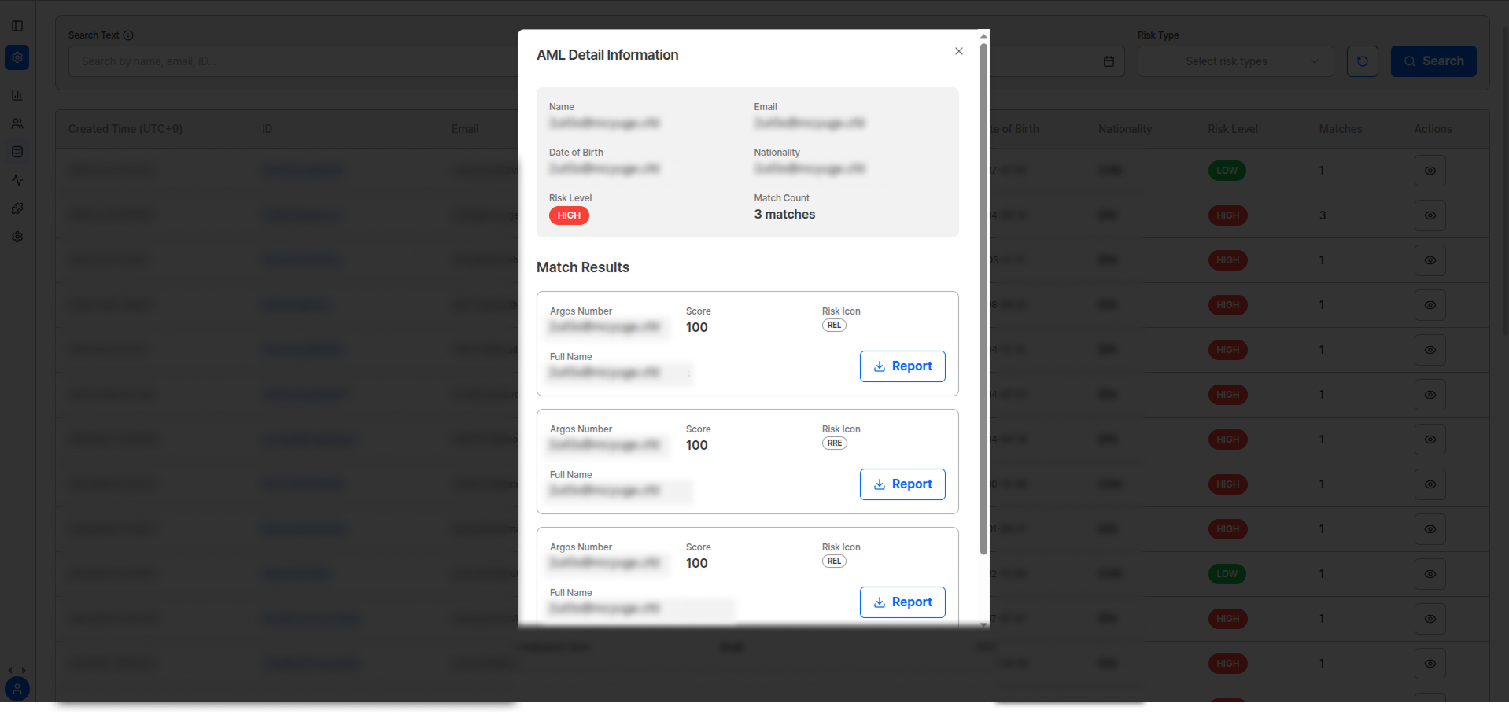The image size is (1509, 714).
Task: Expand the Select risk types dropdown
Action: pyautogui.click(x=1235, y=61)
